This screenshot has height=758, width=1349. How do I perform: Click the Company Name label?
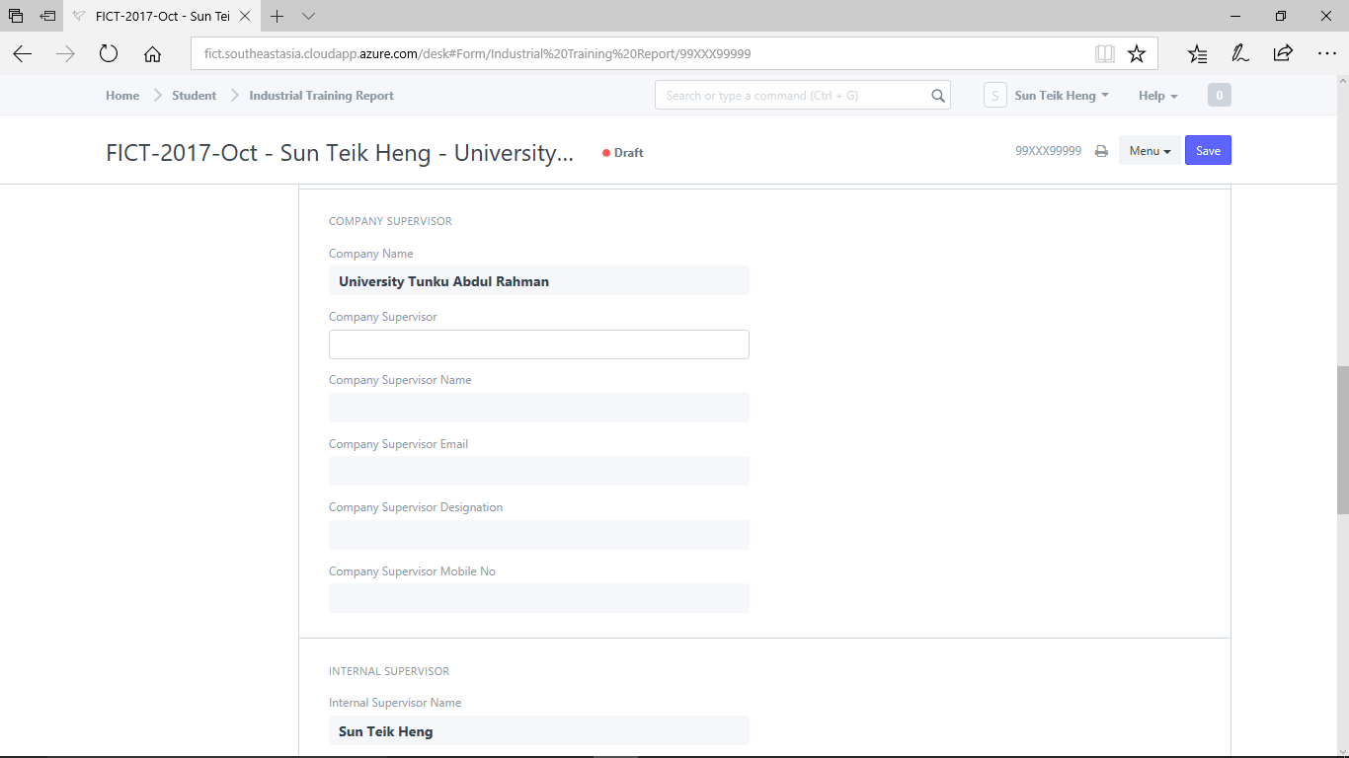click(x=371, y=254)
